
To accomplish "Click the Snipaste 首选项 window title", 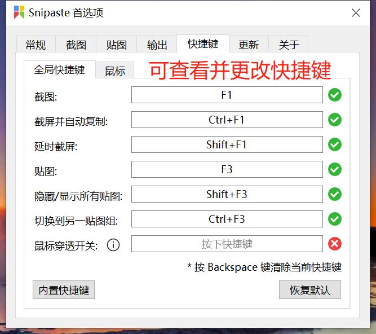I will click(66, 13).
